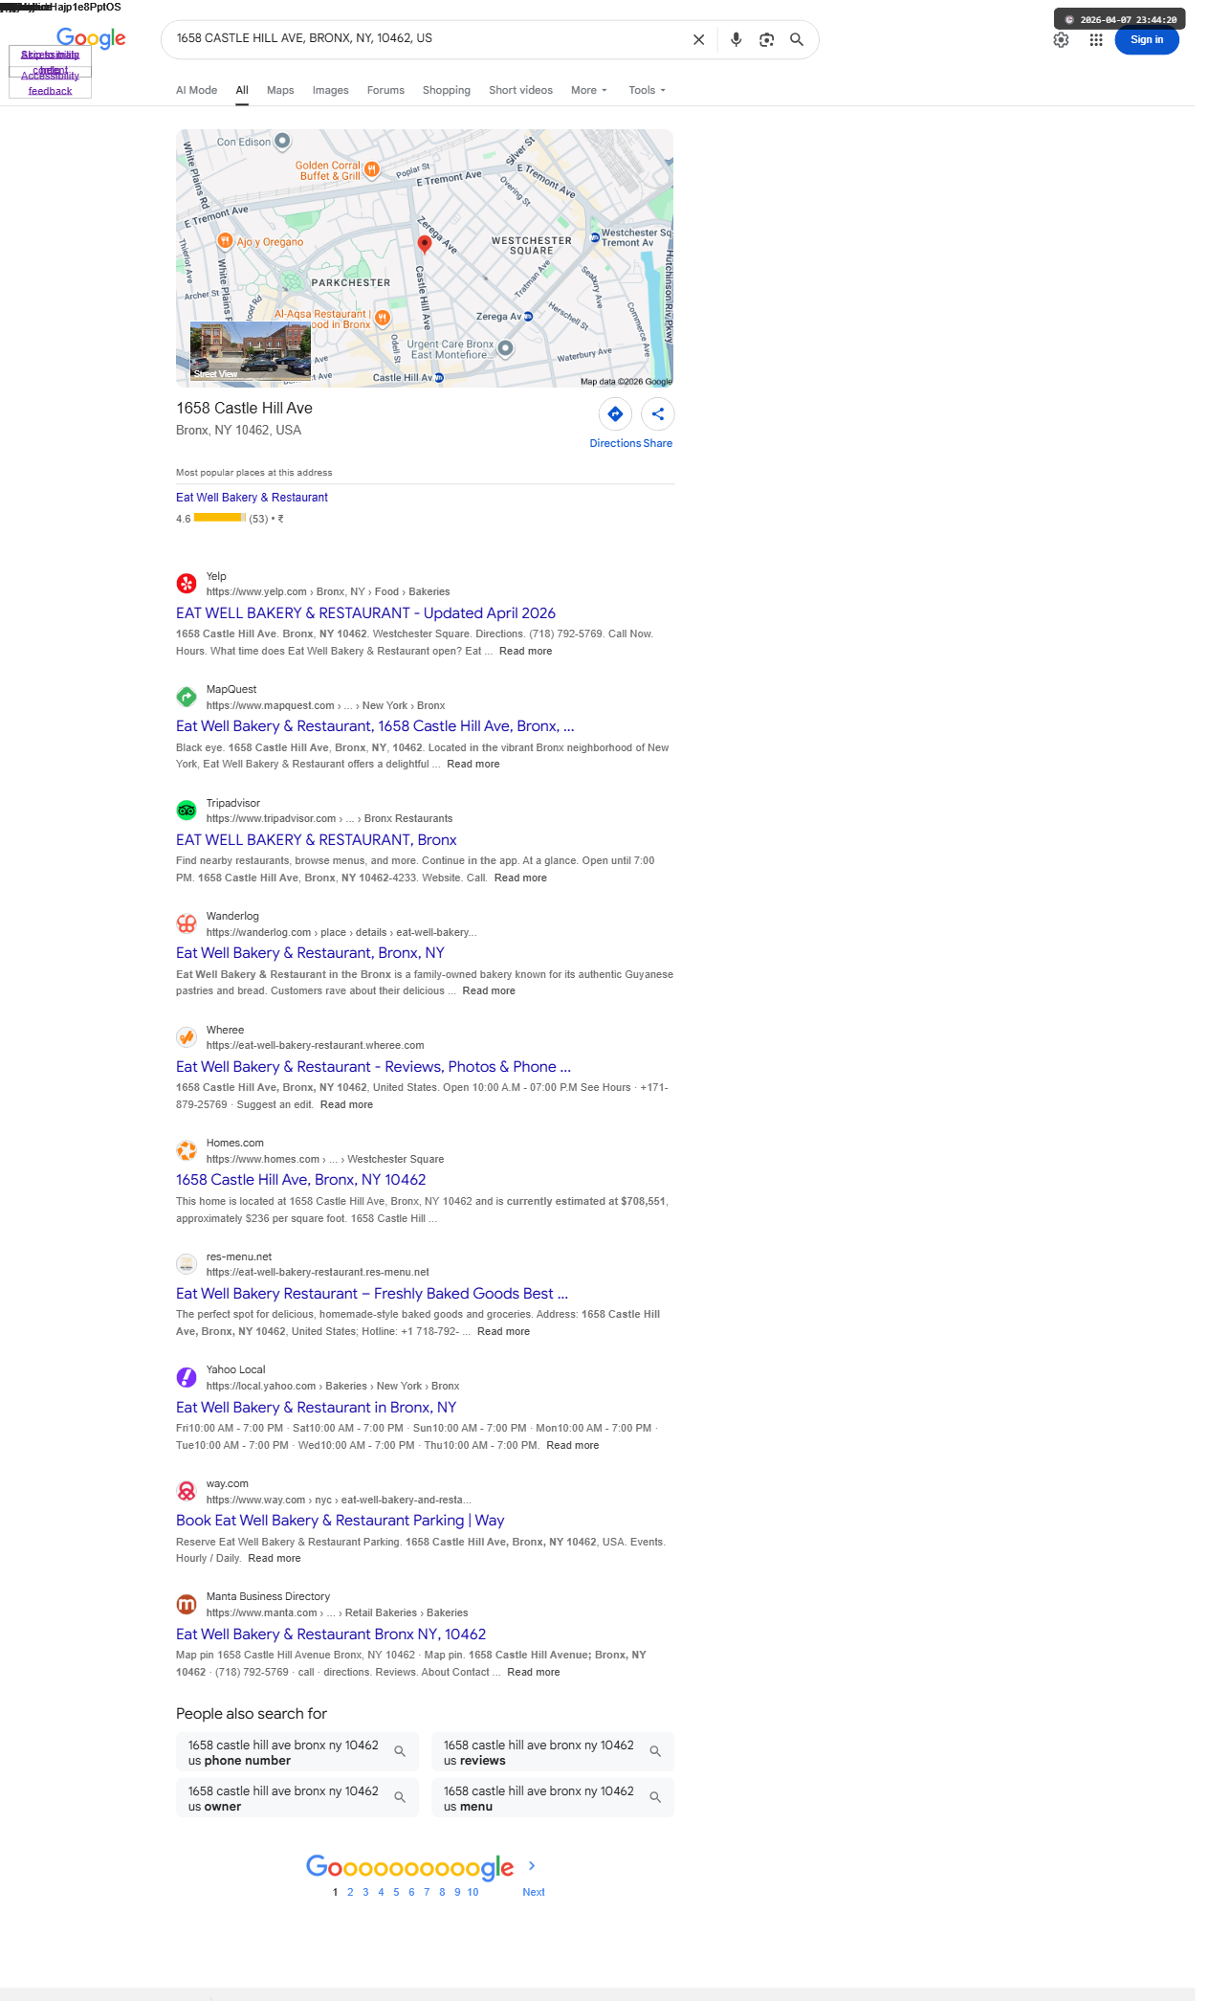Click Urgent Care Bronx East marker on map
The height and width of the screenshot is (2001, 1209).
coord(506,348)
